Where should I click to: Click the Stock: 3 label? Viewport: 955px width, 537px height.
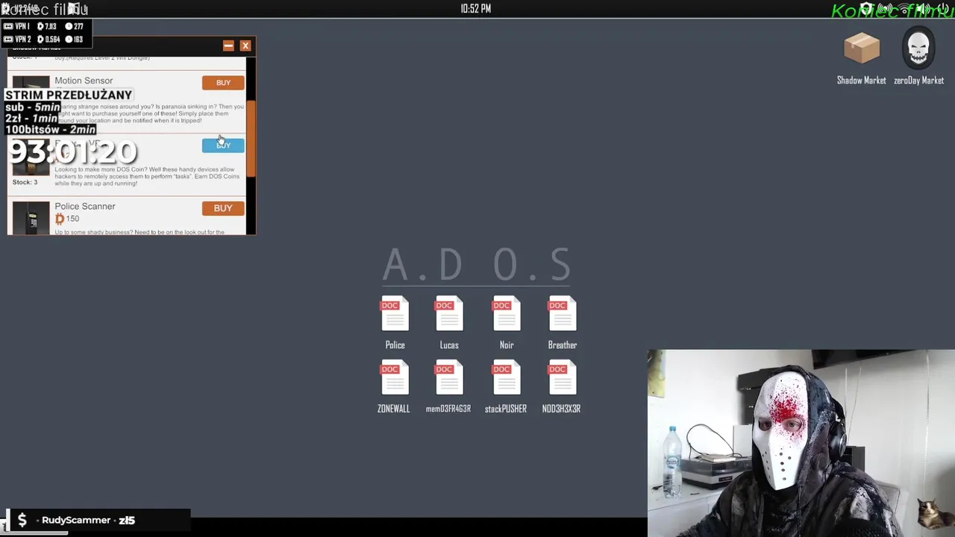coord(25,182)
